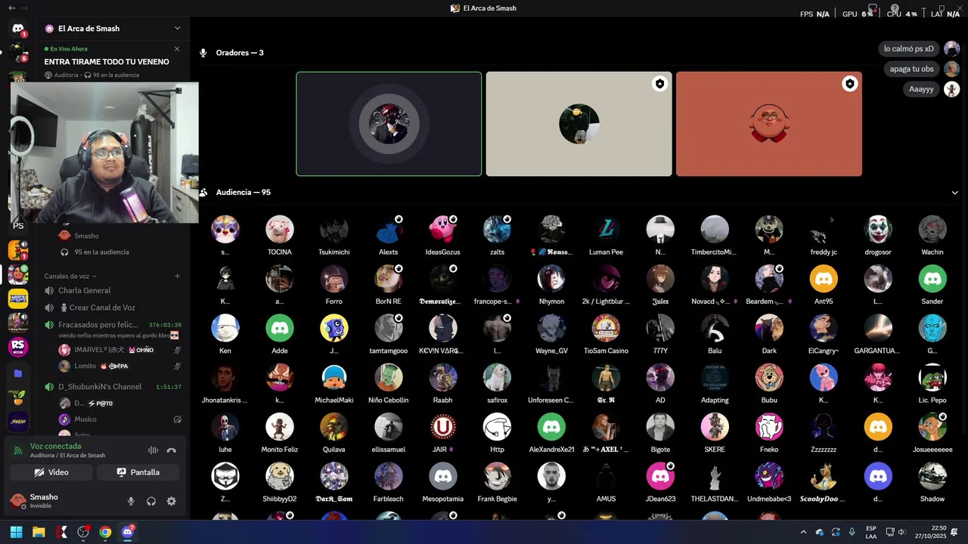The width and height of the screenshot is (968, 544).
Task: Open voice noise suppression waveform icon
Action: coord(153,450)
